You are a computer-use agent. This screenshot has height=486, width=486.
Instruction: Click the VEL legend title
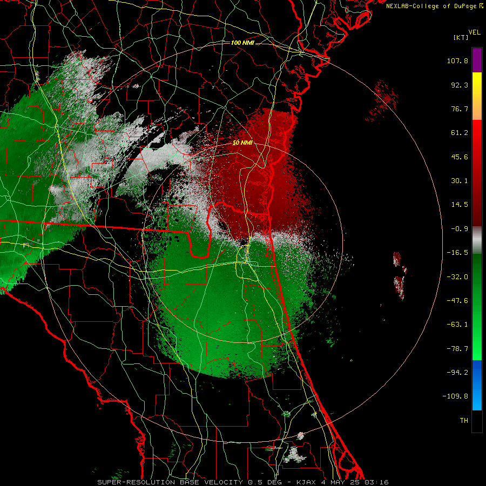pyautogui.click(x=474, y=32)
